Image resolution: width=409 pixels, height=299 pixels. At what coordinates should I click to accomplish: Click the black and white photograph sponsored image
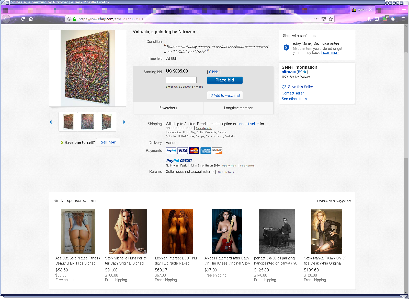(x=277, y=232)
